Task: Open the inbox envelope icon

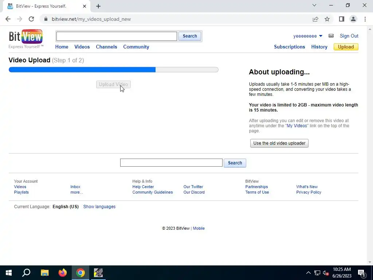Action: tap(331, 36)
